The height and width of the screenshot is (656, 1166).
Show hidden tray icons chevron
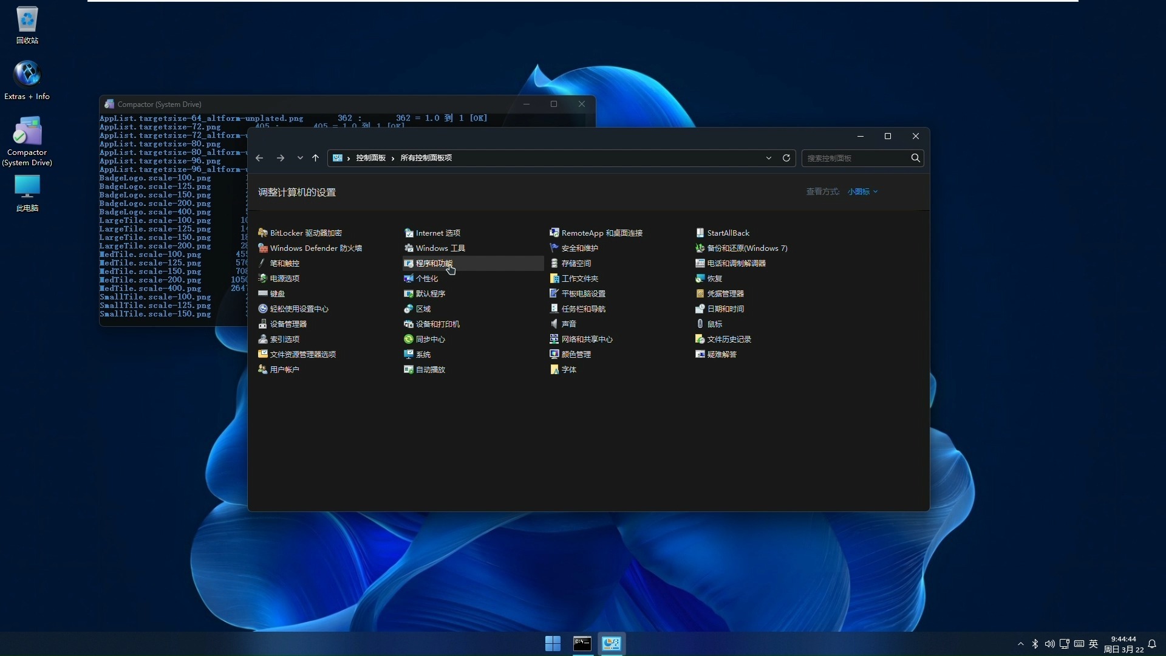click(1020, 644)
